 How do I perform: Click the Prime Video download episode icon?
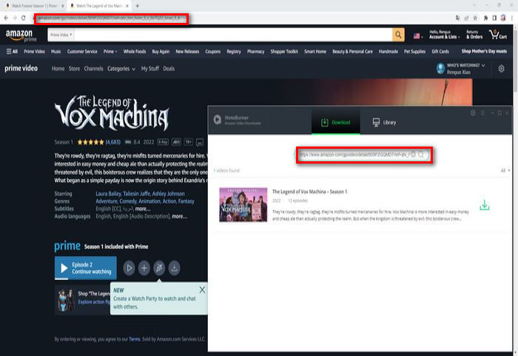175,268
